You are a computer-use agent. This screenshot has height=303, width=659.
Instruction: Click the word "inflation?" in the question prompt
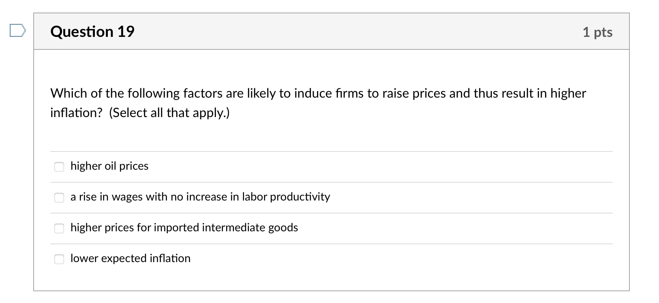coord(77,113)
